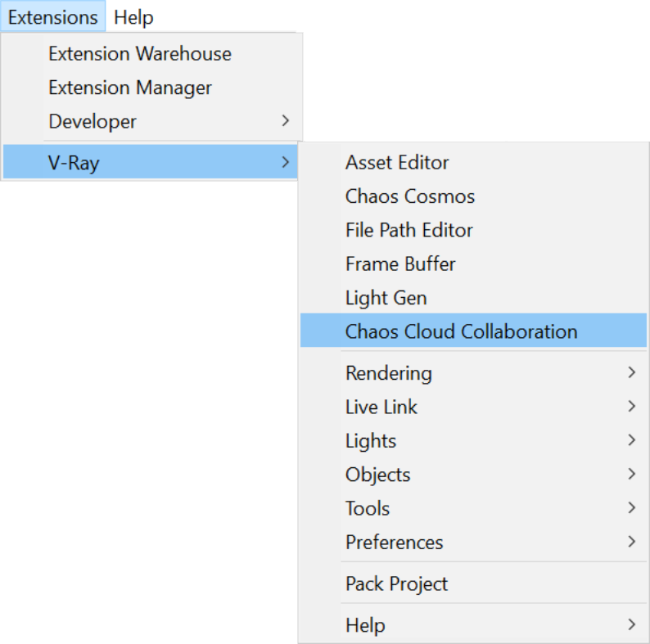Open V-Ray Asset Editor
Viewport: 650px width, 644px height.
[473, 162]
